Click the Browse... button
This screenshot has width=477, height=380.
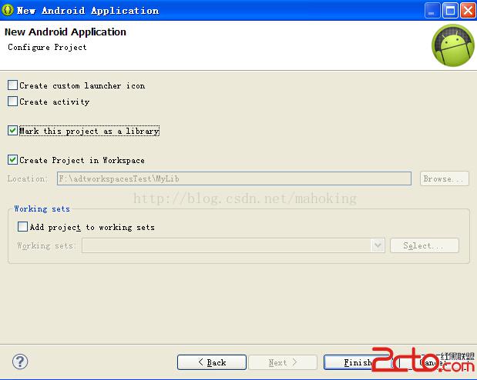click(444, 178)
